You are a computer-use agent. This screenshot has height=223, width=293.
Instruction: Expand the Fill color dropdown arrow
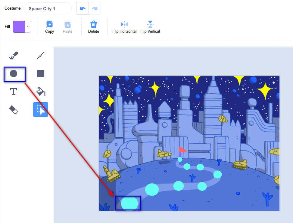click(x=28, y=27)
